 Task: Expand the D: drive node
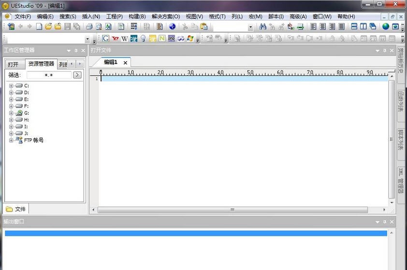[x=11, y=93]
